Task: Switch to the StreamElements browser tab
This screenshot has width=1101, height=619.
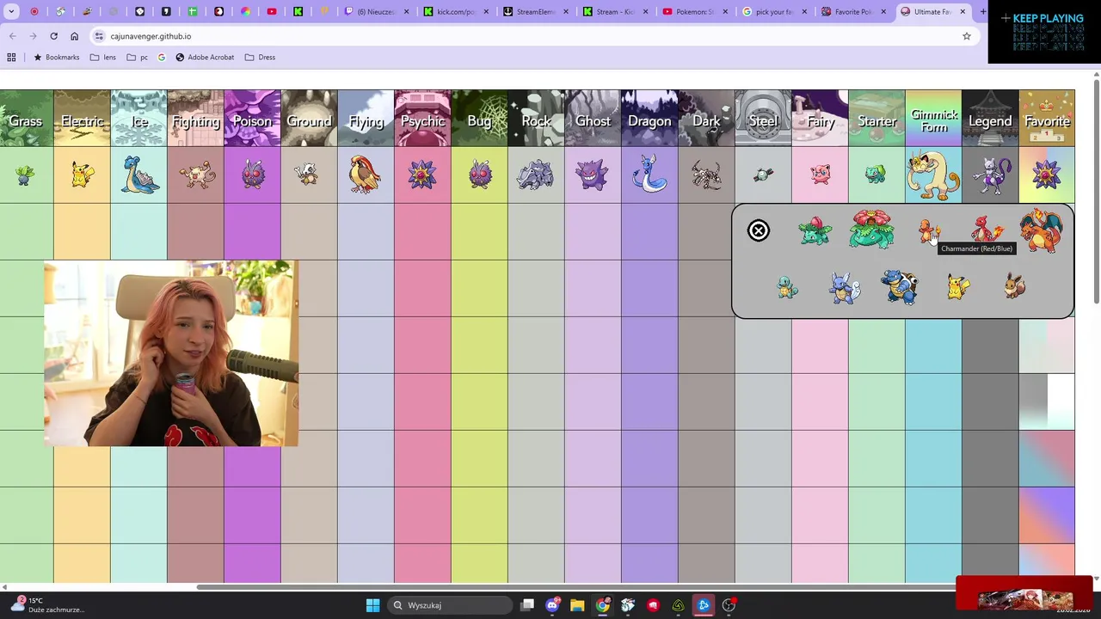Action: tap(535, 12)
